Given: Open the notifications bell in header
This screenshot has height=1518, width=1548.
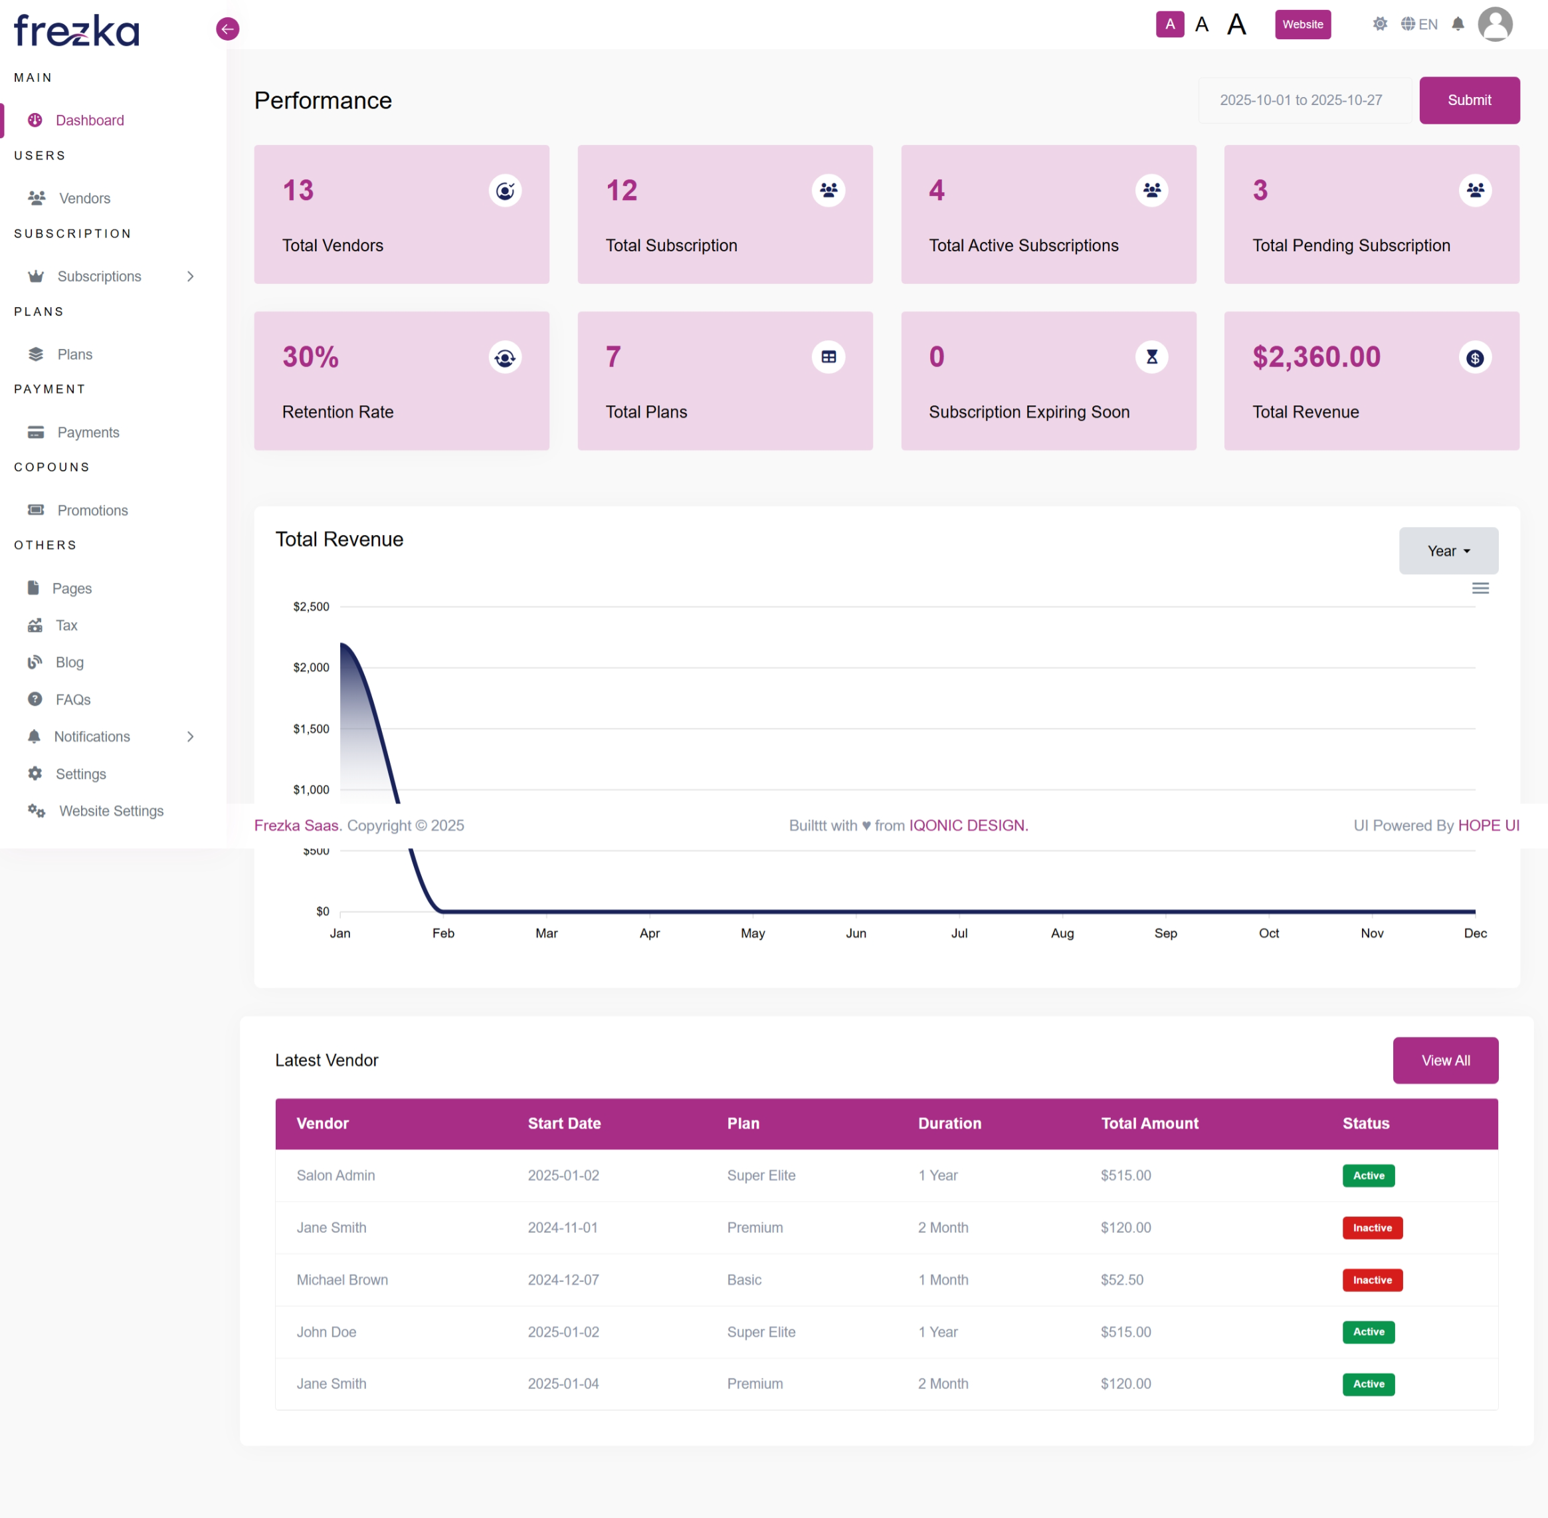Looking at the screenshot, I should point(1457,24).
